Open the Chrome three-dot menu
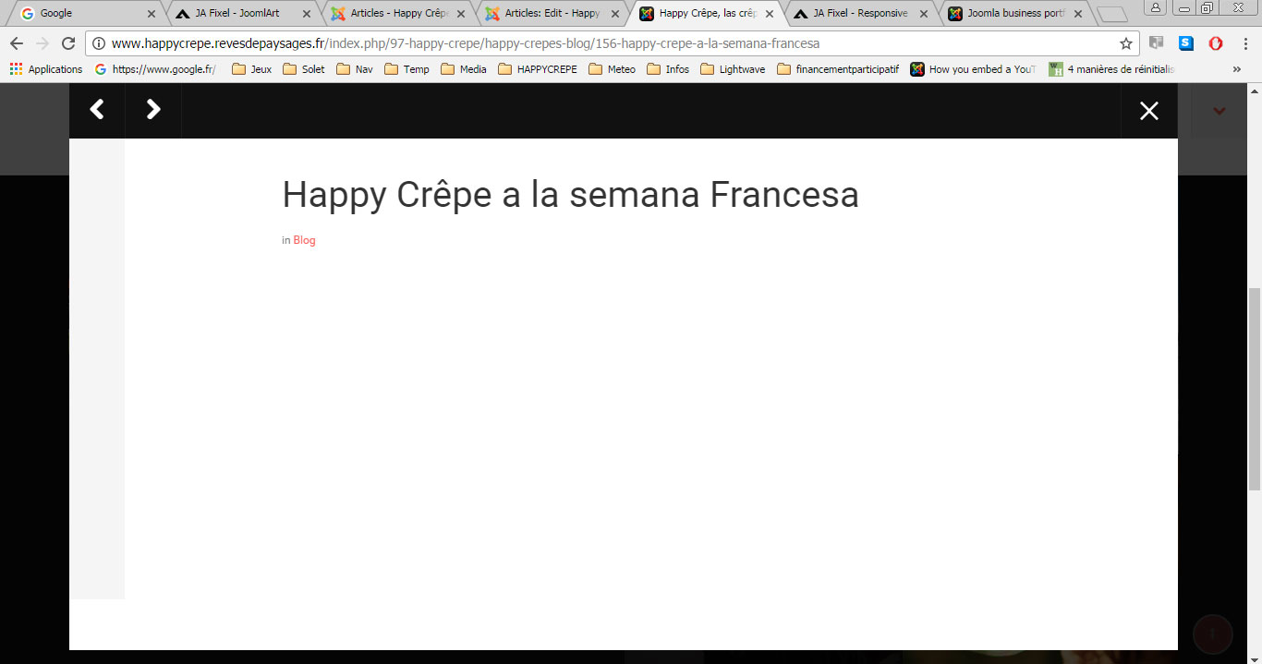Viewport: 1262px width, 664px height. 1245,43
